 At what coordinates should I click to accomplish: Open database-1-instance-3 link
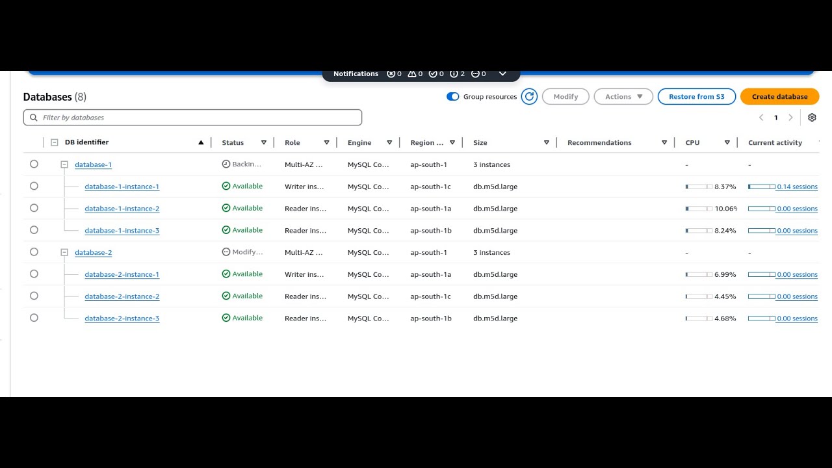122,231
